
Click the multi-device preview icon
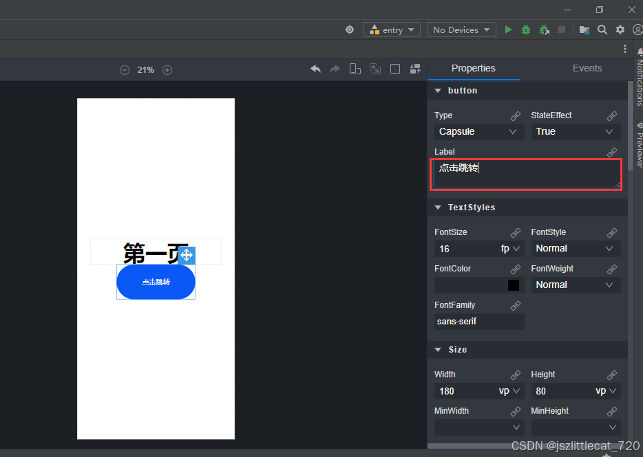pyautogui.click(x=355, y=69)
